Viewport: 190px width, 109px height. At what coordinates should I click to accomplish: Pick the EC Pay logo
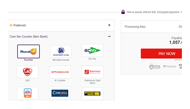92,50
